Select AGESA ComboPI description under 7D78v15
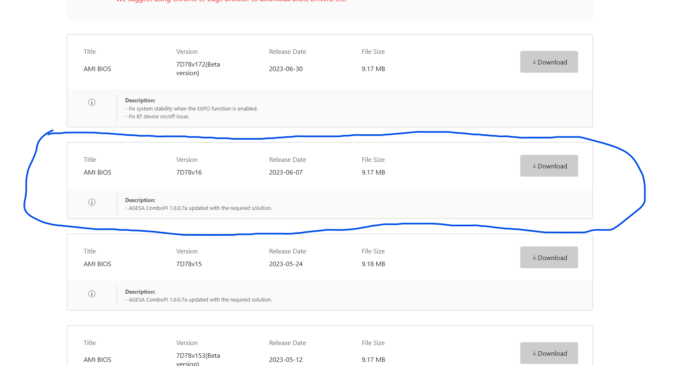The height and width of the screenshot is (366, 692). pyautogui.click(x=198, y=300)
